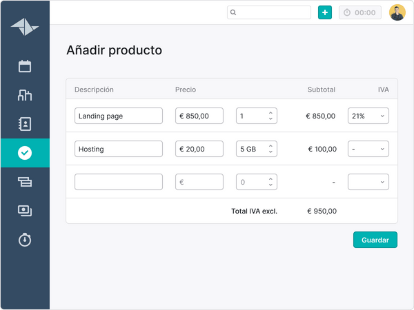Viewport: 414px width, 310px height.
Task: Open the stopwatch time tracking icon
Action: click(25, 240)
